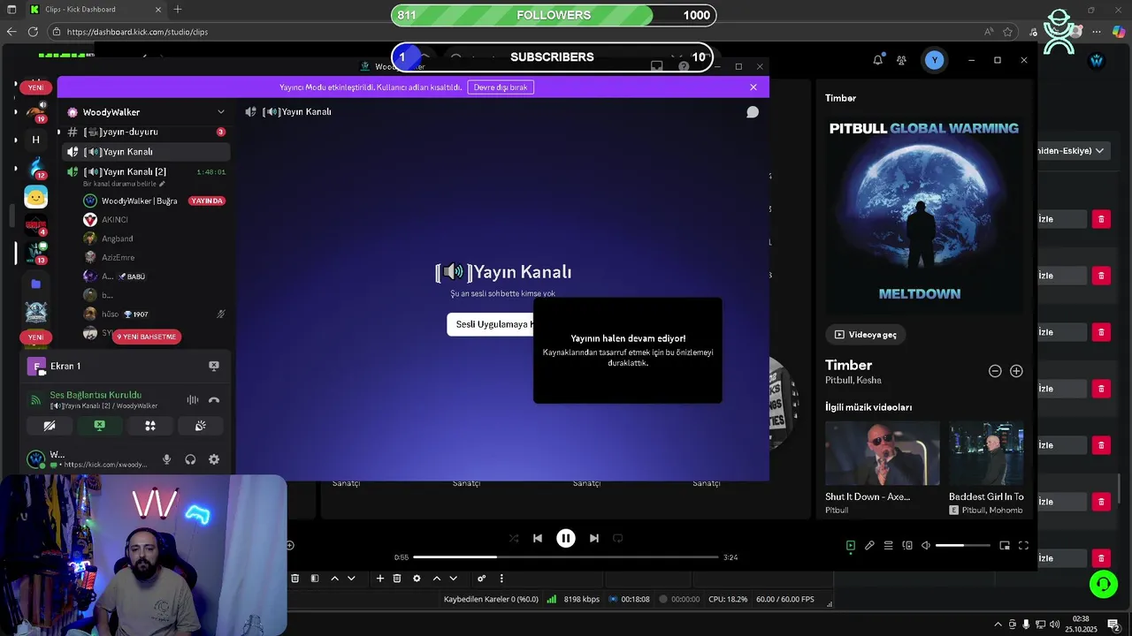The width and height of the screenshot is (1132, 636).
Task: Stop Ekran 1 screen share icon
Action: tap(214, 366)
